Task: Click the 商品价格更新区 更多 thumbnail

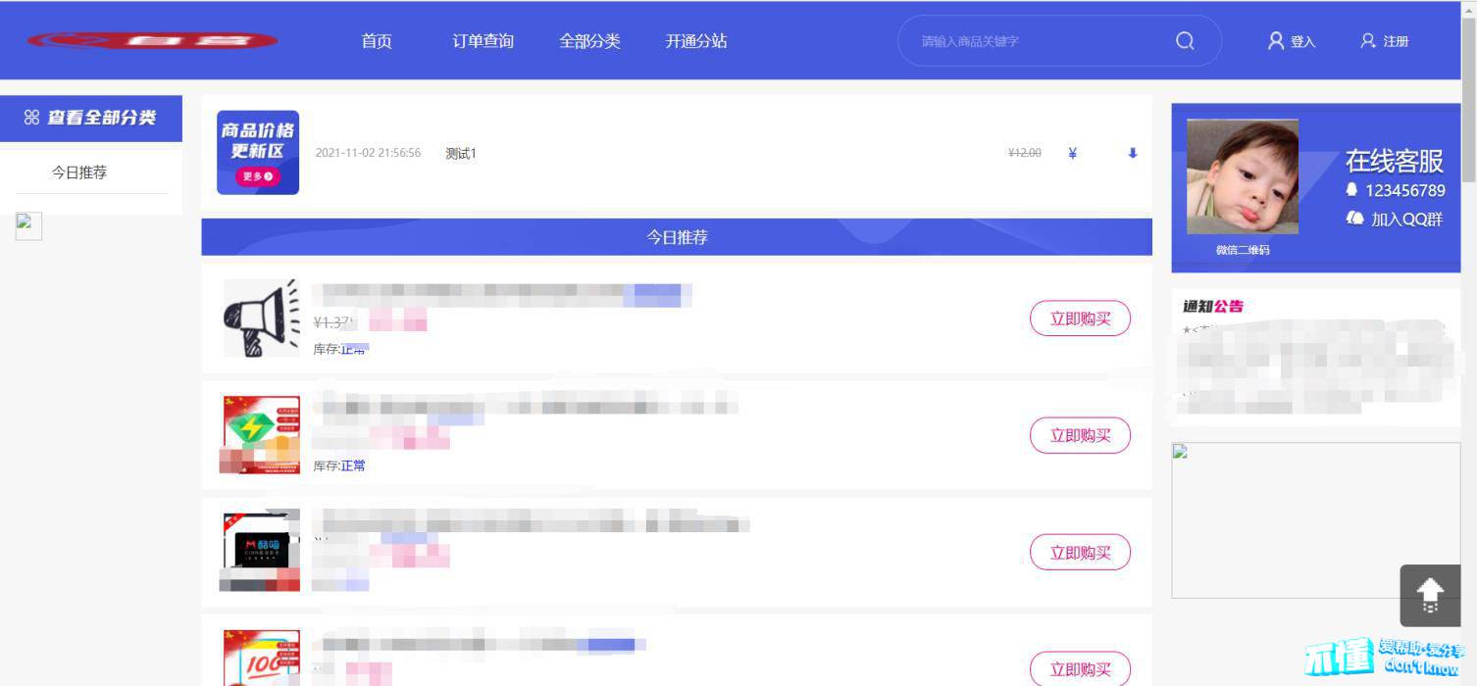Action: tap(258, 152)
